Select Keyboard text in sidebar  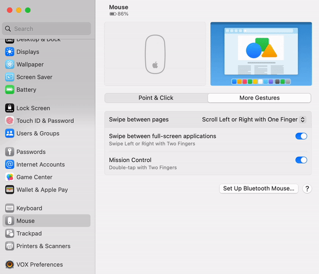29,208
